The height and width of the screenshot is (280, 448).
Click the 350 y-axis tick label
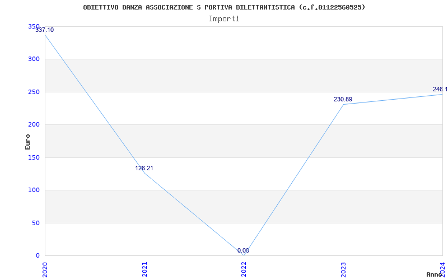coord(34,26)
